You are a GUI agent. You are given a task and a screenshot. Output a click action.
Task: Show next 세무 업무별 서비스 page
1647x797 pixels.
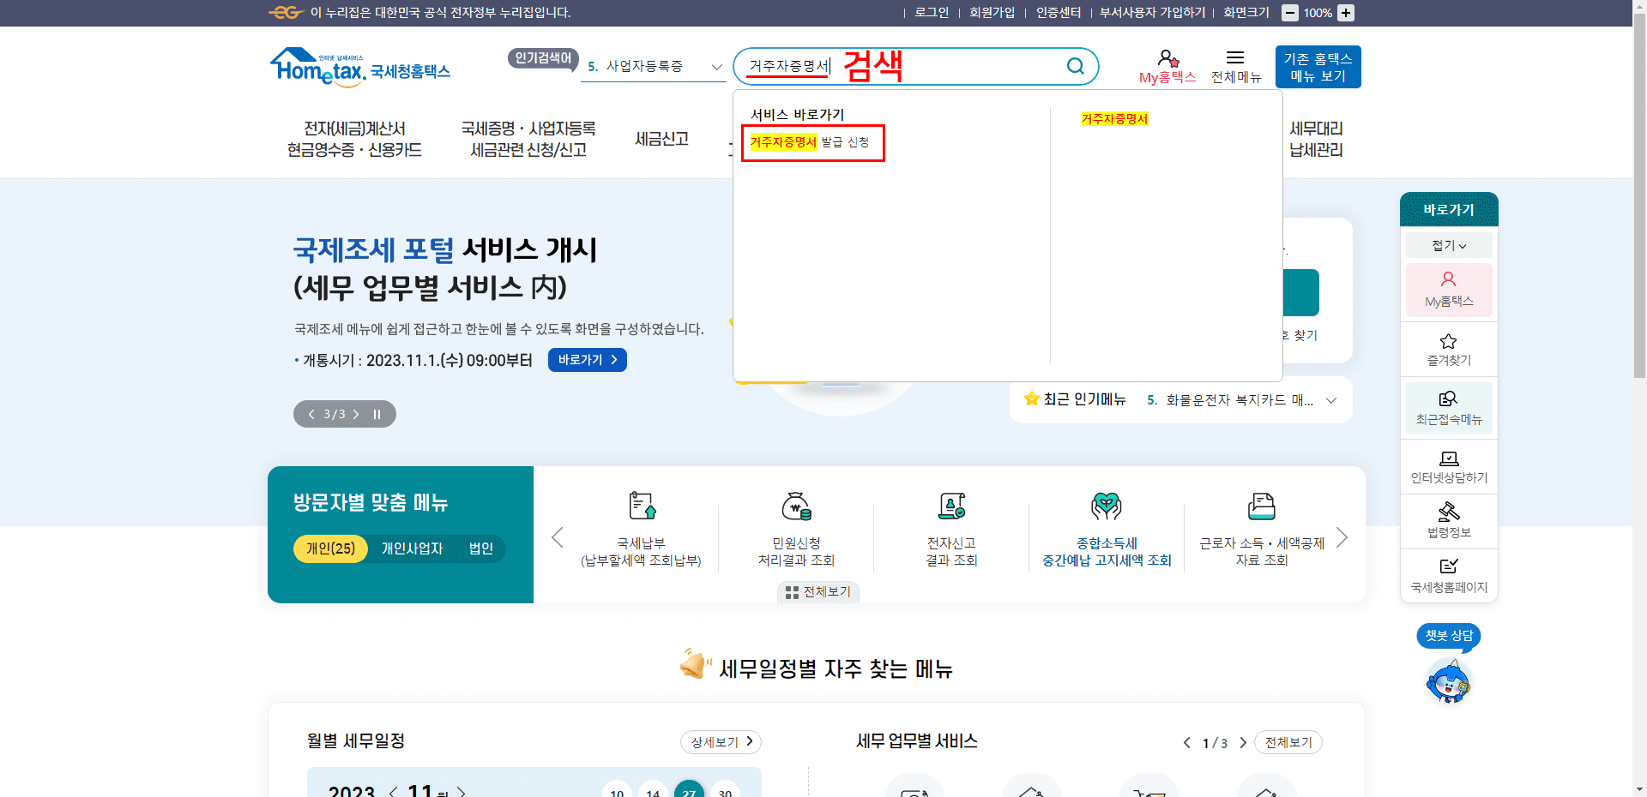click(x=1243, y=743)
